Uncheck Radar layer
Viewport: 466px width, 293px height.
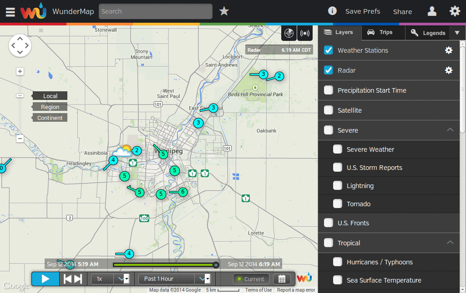pos(329,70)
